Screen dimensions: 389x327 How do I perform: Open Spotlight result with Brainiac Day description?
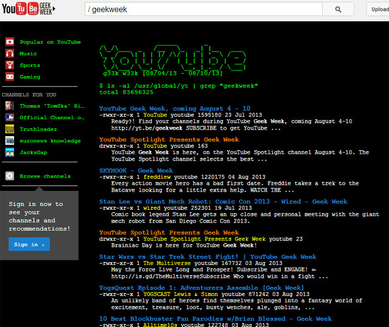click(x=169, y=232)
